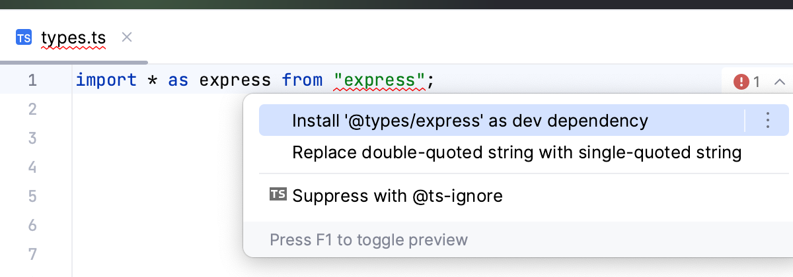The image size is (793, 277).
Task: Select the types.ts tab label
Action: click(x=73, y=38)
